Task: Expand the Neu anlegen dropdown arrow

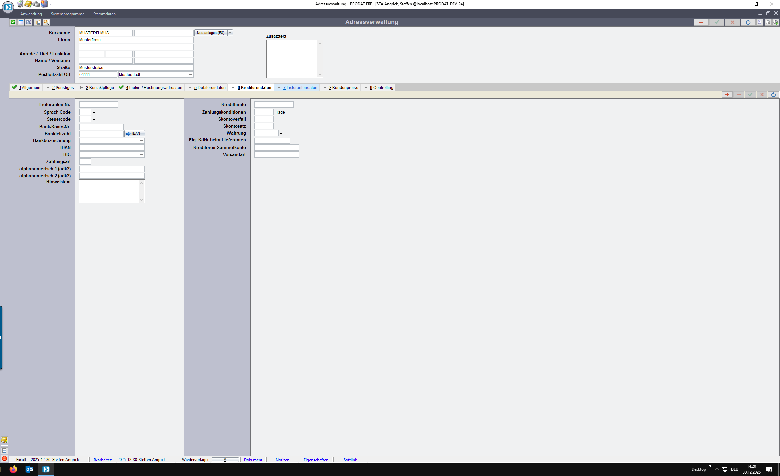Action: pyautogui.click(x=230, y=33)
